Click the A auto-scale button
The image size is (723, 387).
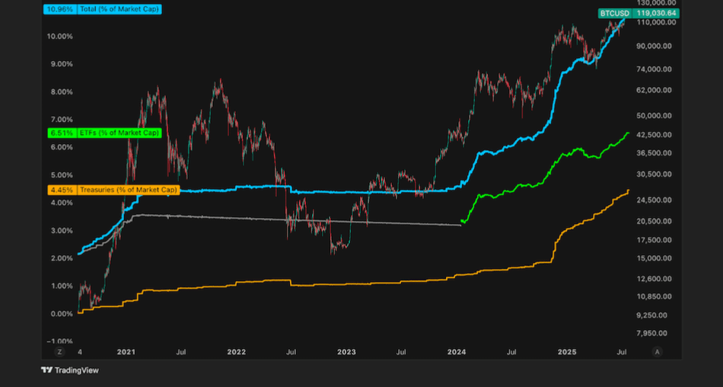click(x=657, y=352)
